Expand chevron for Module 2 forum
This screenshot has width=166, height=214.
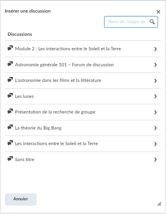tap(155, 49)
